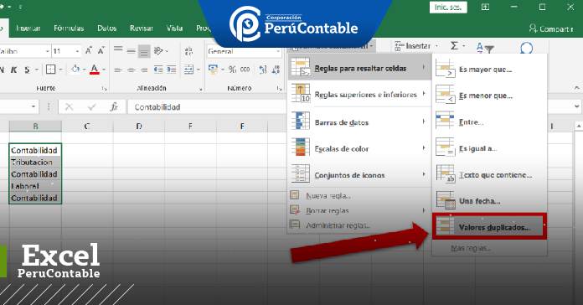Viewport: 583px width, 305px height.
Task: Click the wrap text icon
Action: click(x=188, y=51)
